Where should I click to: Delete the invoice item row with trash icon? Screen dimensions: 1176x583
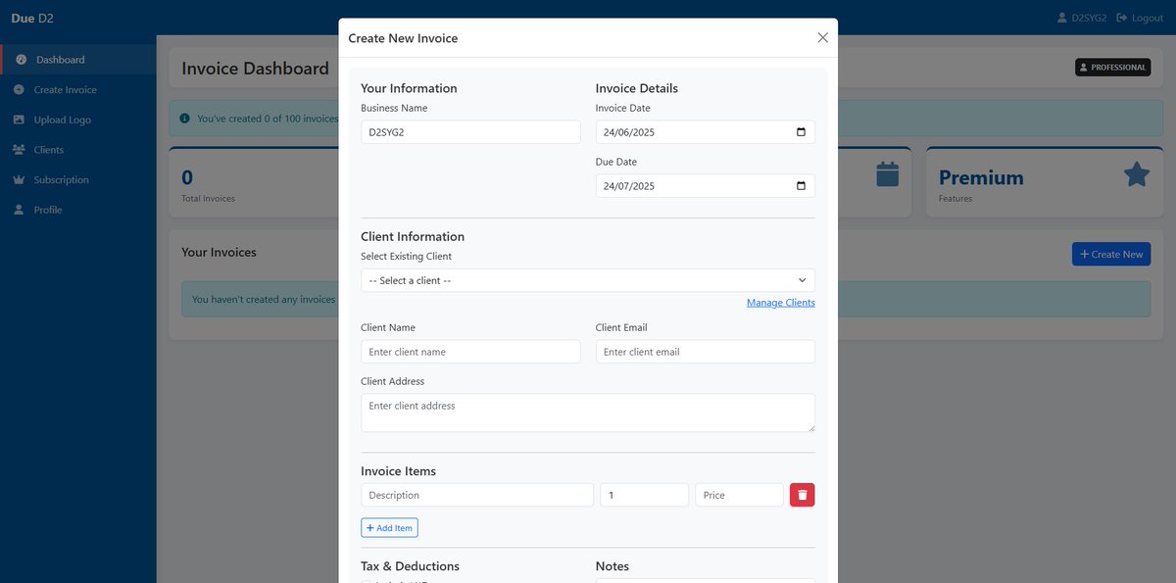(802, 495)
